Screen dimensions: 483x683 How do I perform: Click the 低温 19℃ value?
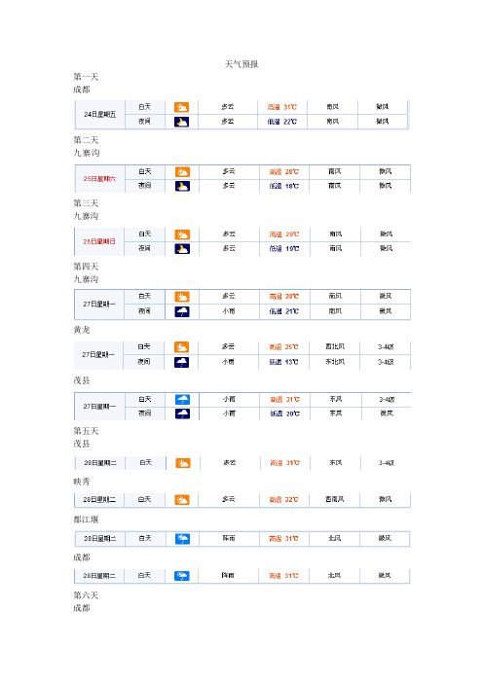[x=284, y=249]
